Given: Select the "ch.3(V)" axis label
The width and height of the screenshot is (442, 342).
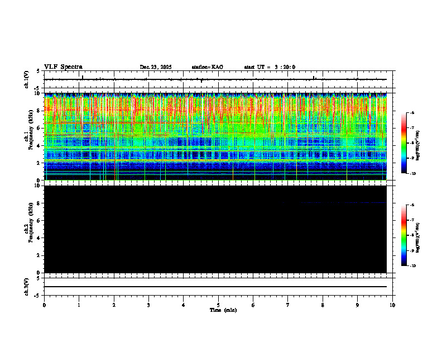Looking at the screenshot, I should [27, 287].
